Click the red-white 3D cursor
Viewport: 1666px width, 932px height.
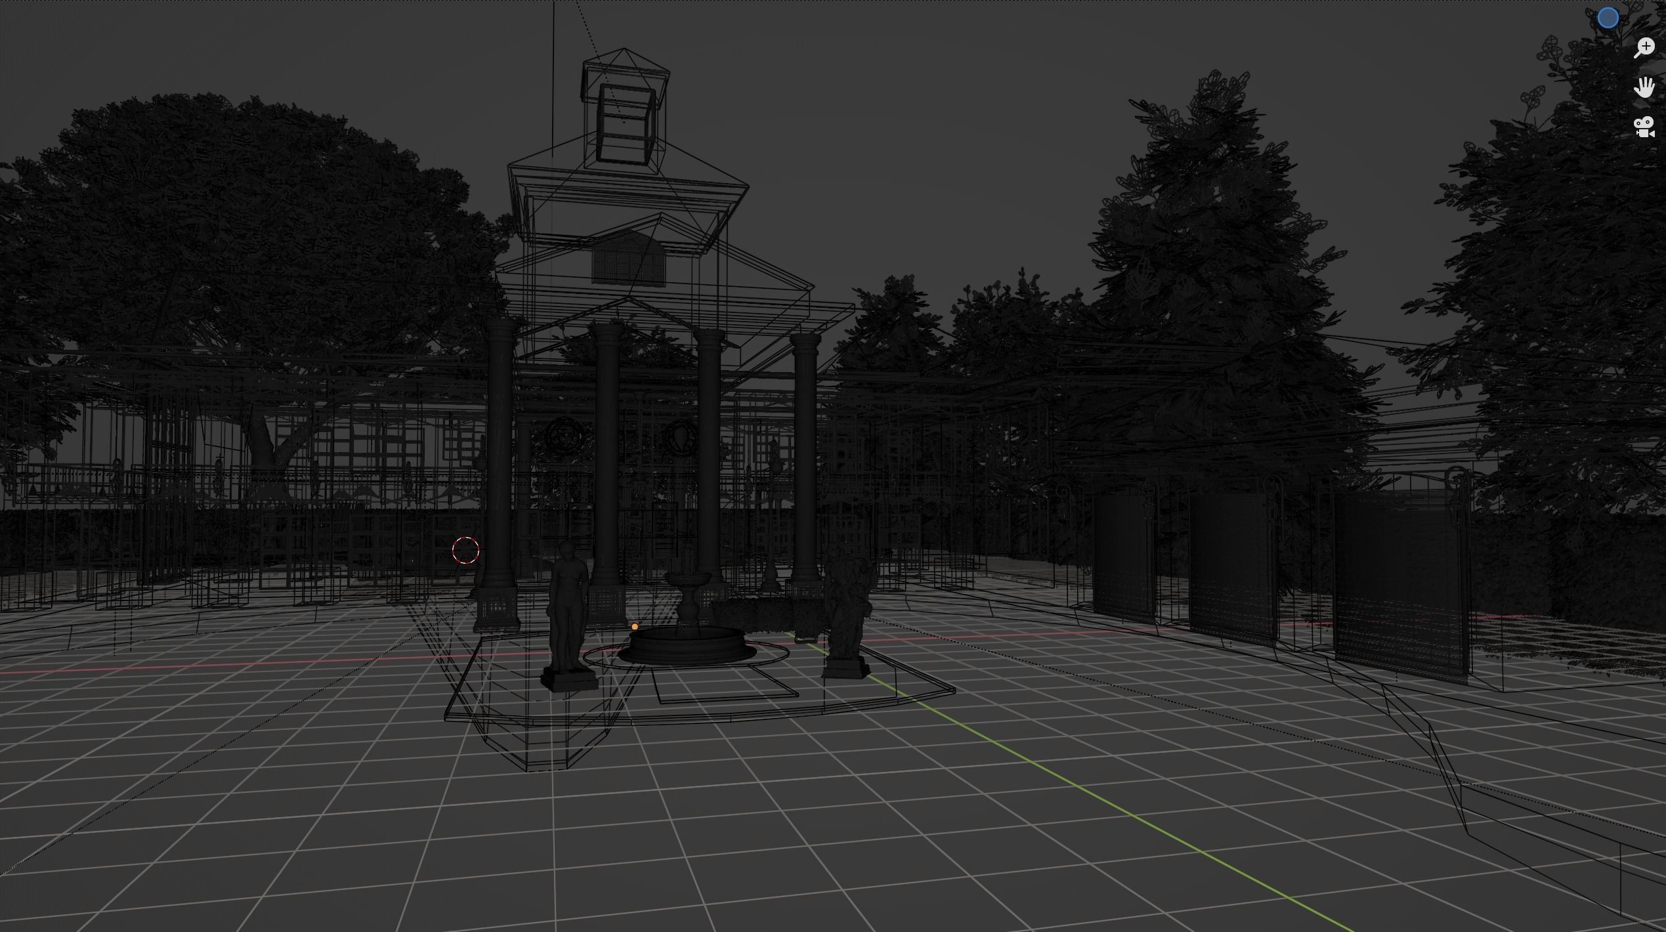tap(466, 550)
